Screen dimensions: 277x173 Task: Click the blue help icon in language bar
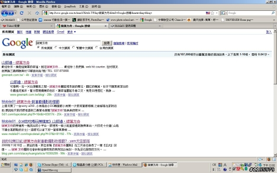pyautogui.click(x=225, y=170)
